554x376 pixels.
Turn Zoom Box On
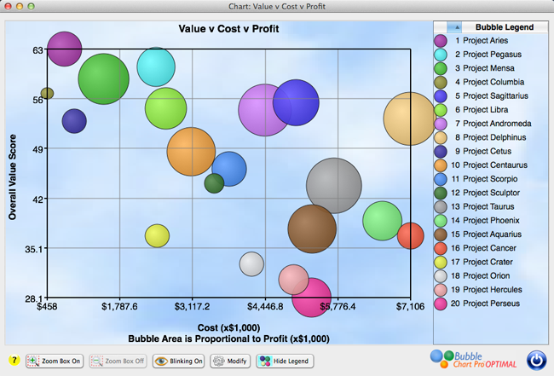point(55,361)
